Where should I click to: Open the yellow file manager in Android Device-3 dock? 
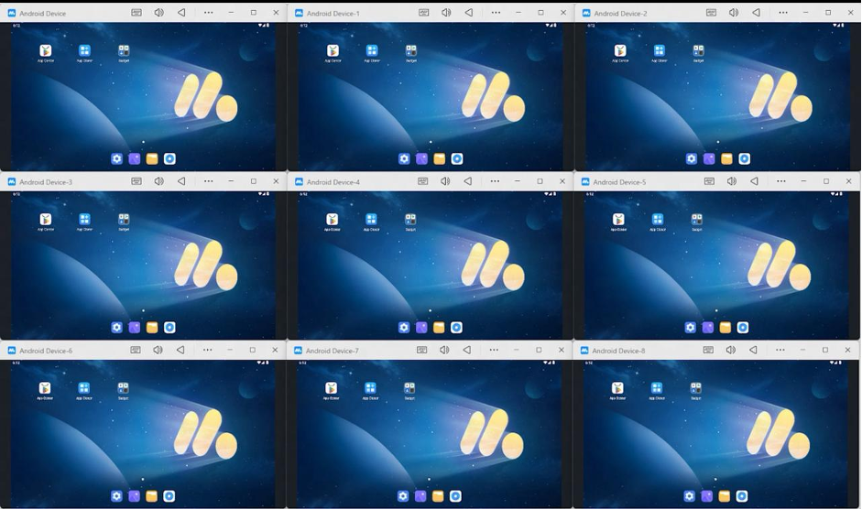click(x=152, y=328)
